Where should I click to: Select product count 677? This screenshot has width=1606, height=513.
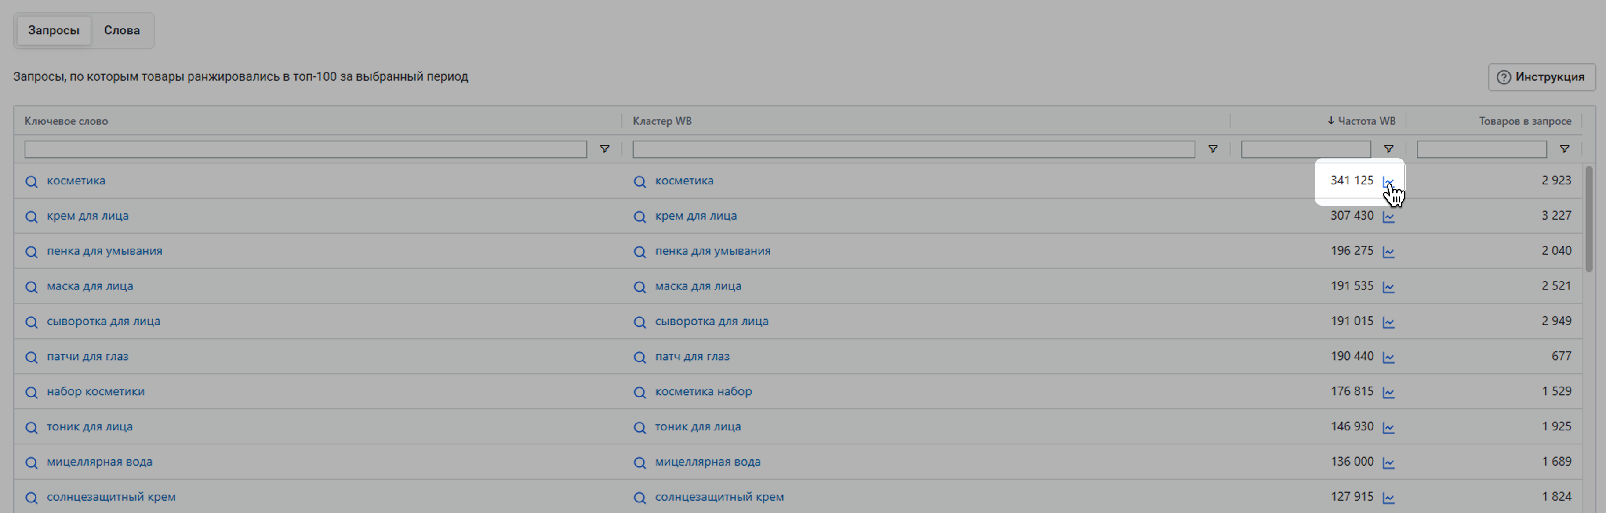1561,356
